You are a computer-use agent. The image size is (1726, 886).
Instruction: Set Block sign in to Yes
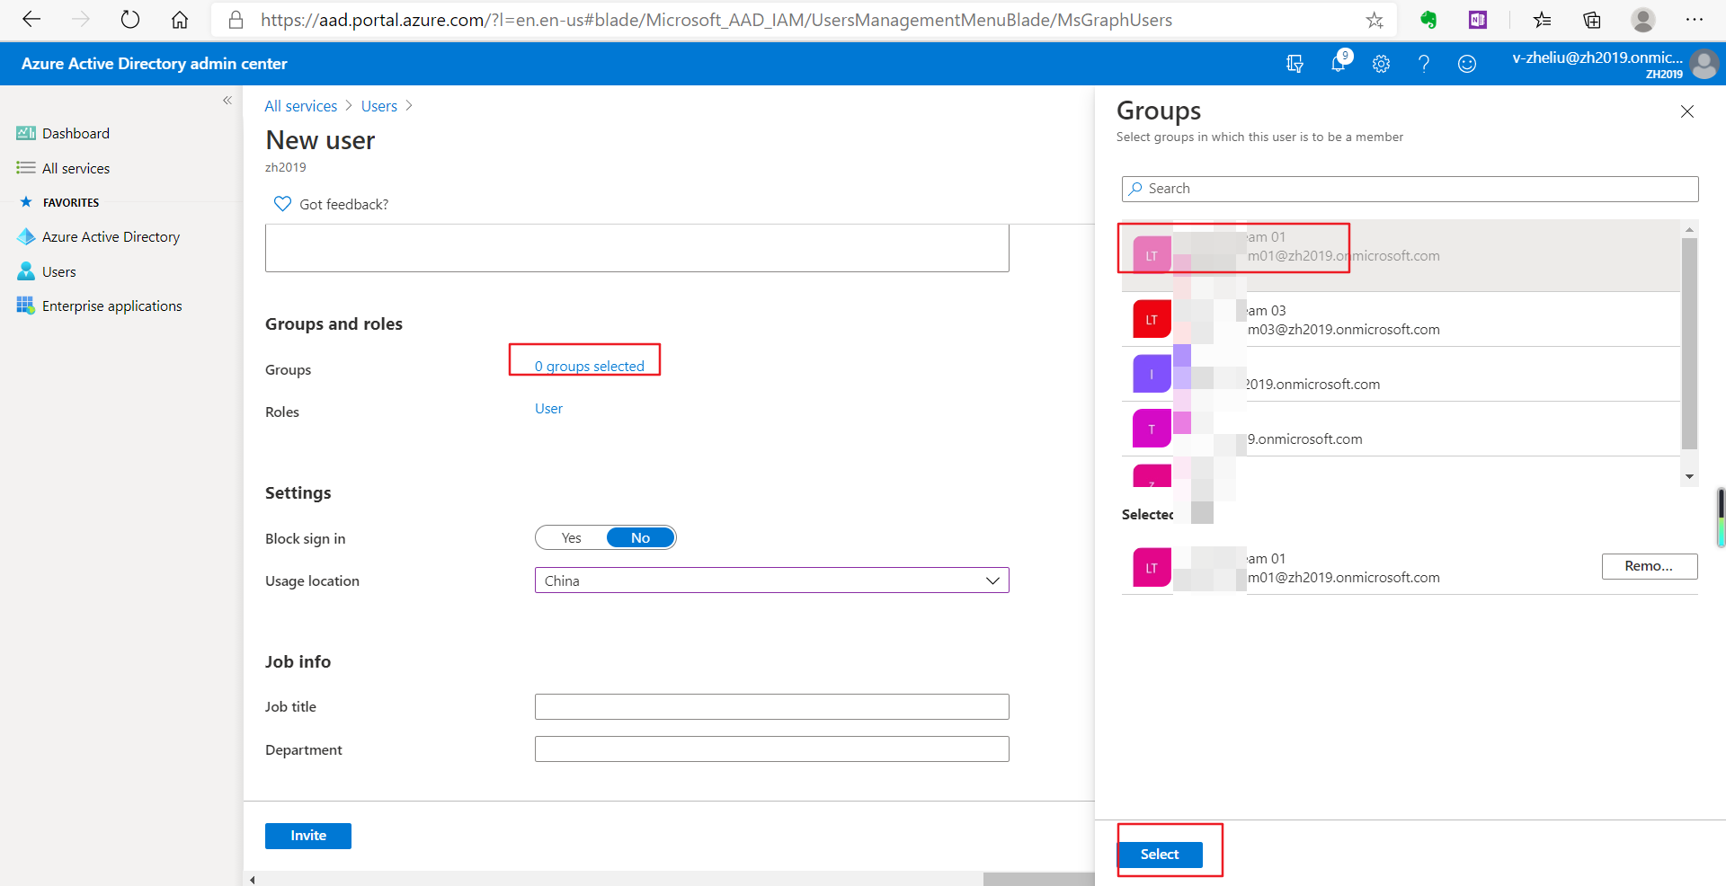point(570,537)
